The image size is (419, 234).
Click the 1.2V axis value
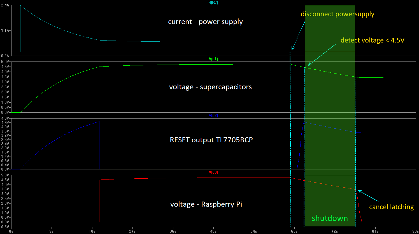coord(5,157)
